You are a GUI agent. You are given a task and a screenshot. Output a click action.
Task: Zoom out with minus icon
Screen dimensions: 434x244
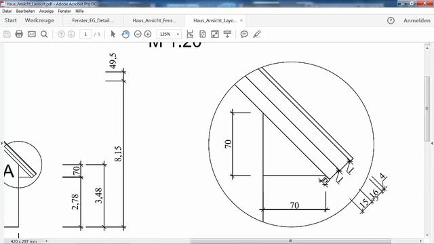click(x=138, y=34)
